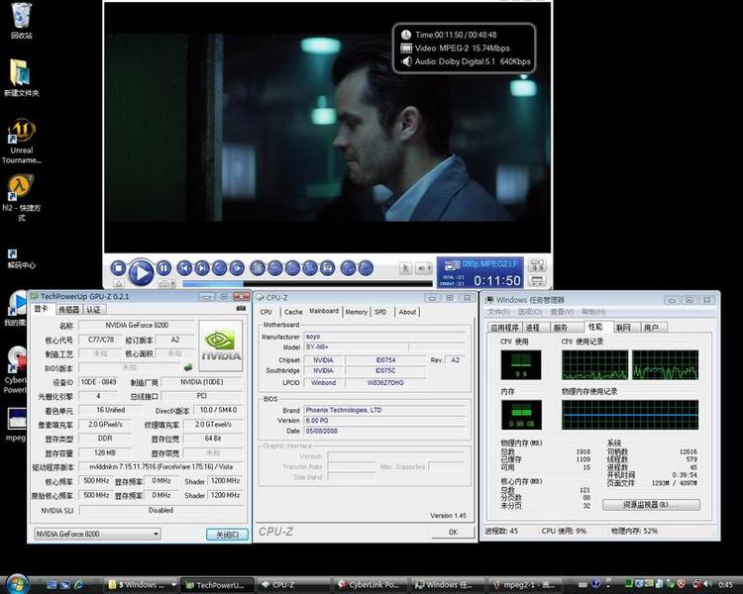743x594 pixels.
Task: Open the SPD tab in CPU-Z
Action: pos(380,312)
